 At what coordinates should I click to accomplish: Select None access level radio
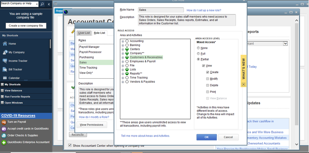198,48
